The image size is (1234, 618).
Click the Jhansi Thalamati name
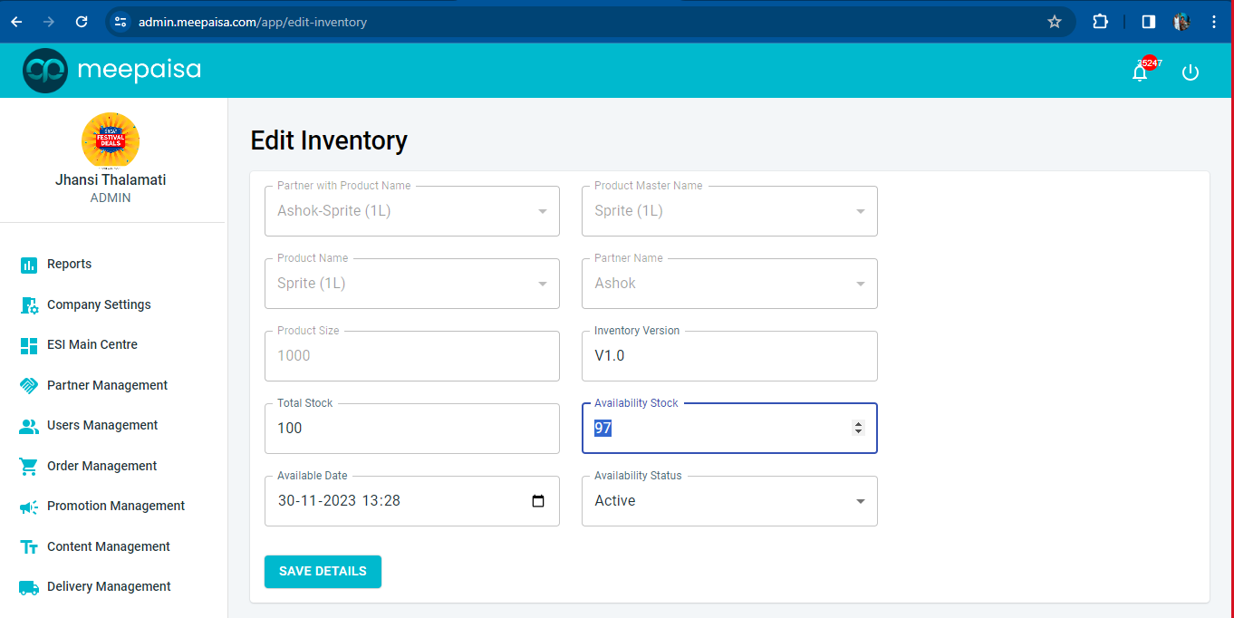[x=111, y=179]
